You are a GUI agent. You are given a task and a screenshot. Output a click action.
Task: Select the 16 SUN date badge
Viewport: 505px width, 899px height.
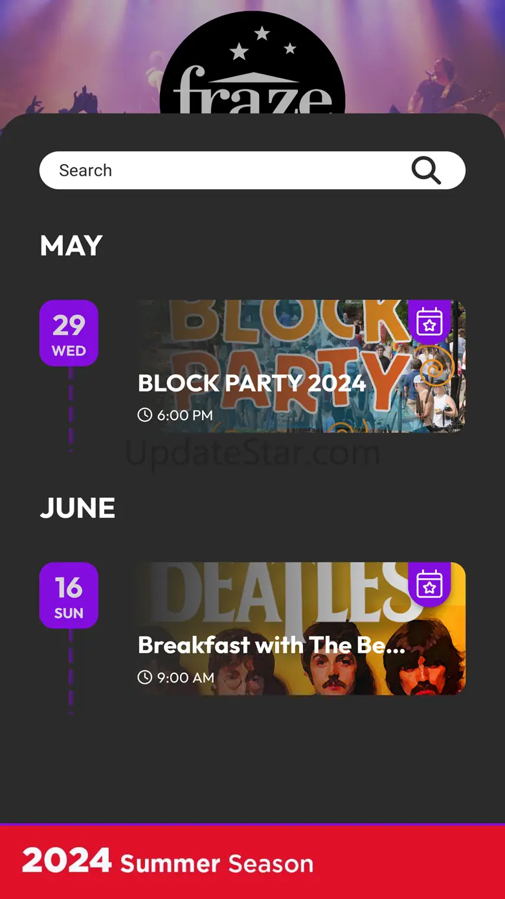coord(69,596)
